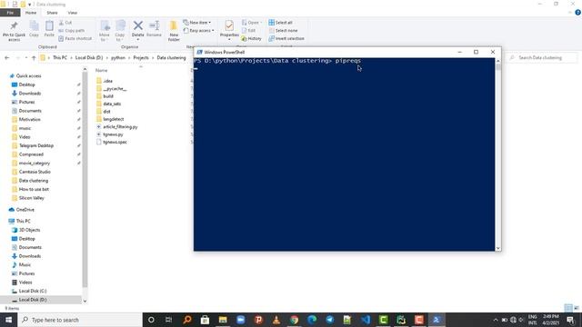This screenshot has height=327, width=582.
Task: Click Select none in ribbon
Action: (283, 30)
